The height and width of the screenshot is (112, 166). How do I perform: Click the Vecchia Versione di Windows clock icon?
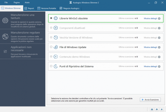tap(56, 37)
